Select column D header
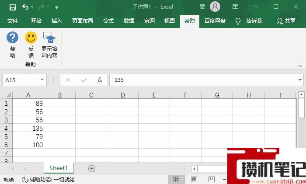This screenshot has height=184, width=306. coord(122,95)
